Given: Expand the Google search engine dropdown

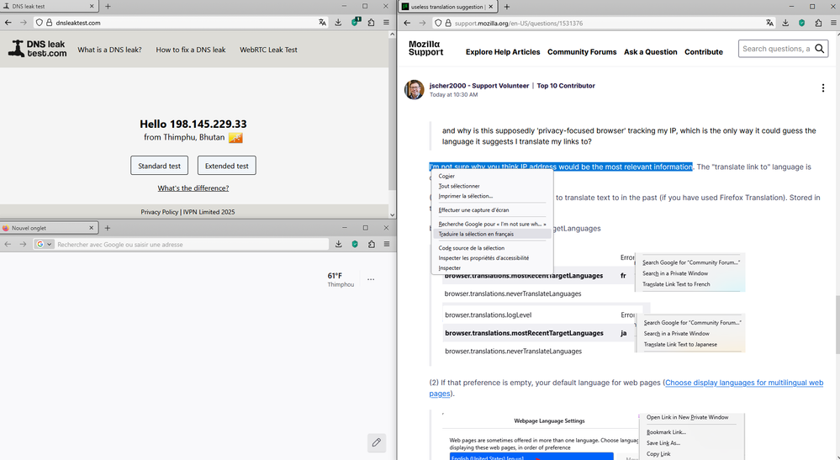Looking at the screenshot, I should [45, 244].
